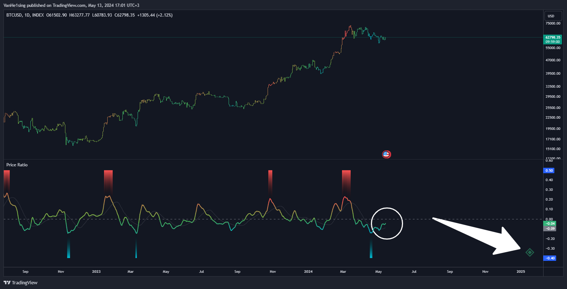567x289 pixels.
Task: Click the US economic event flag icon
Action: tap(386, 154)
